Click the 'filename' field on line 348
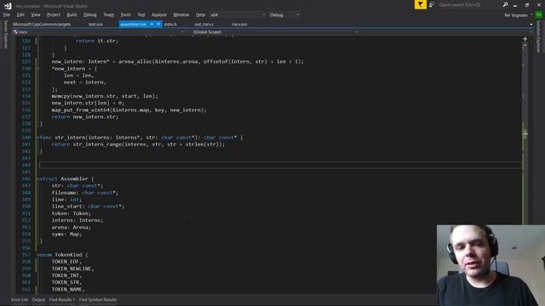The height and width of the screenshot is (306, 545). (x=64, y=193)
